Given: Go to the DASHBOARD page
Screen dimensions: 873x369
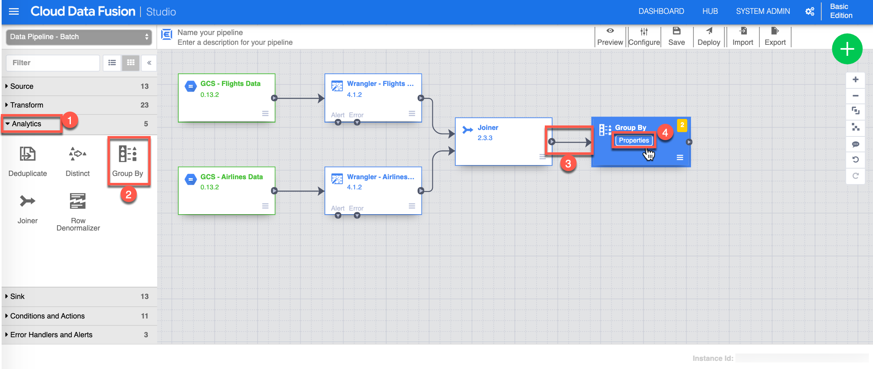Looking at the screenshot, I should 661,11.
